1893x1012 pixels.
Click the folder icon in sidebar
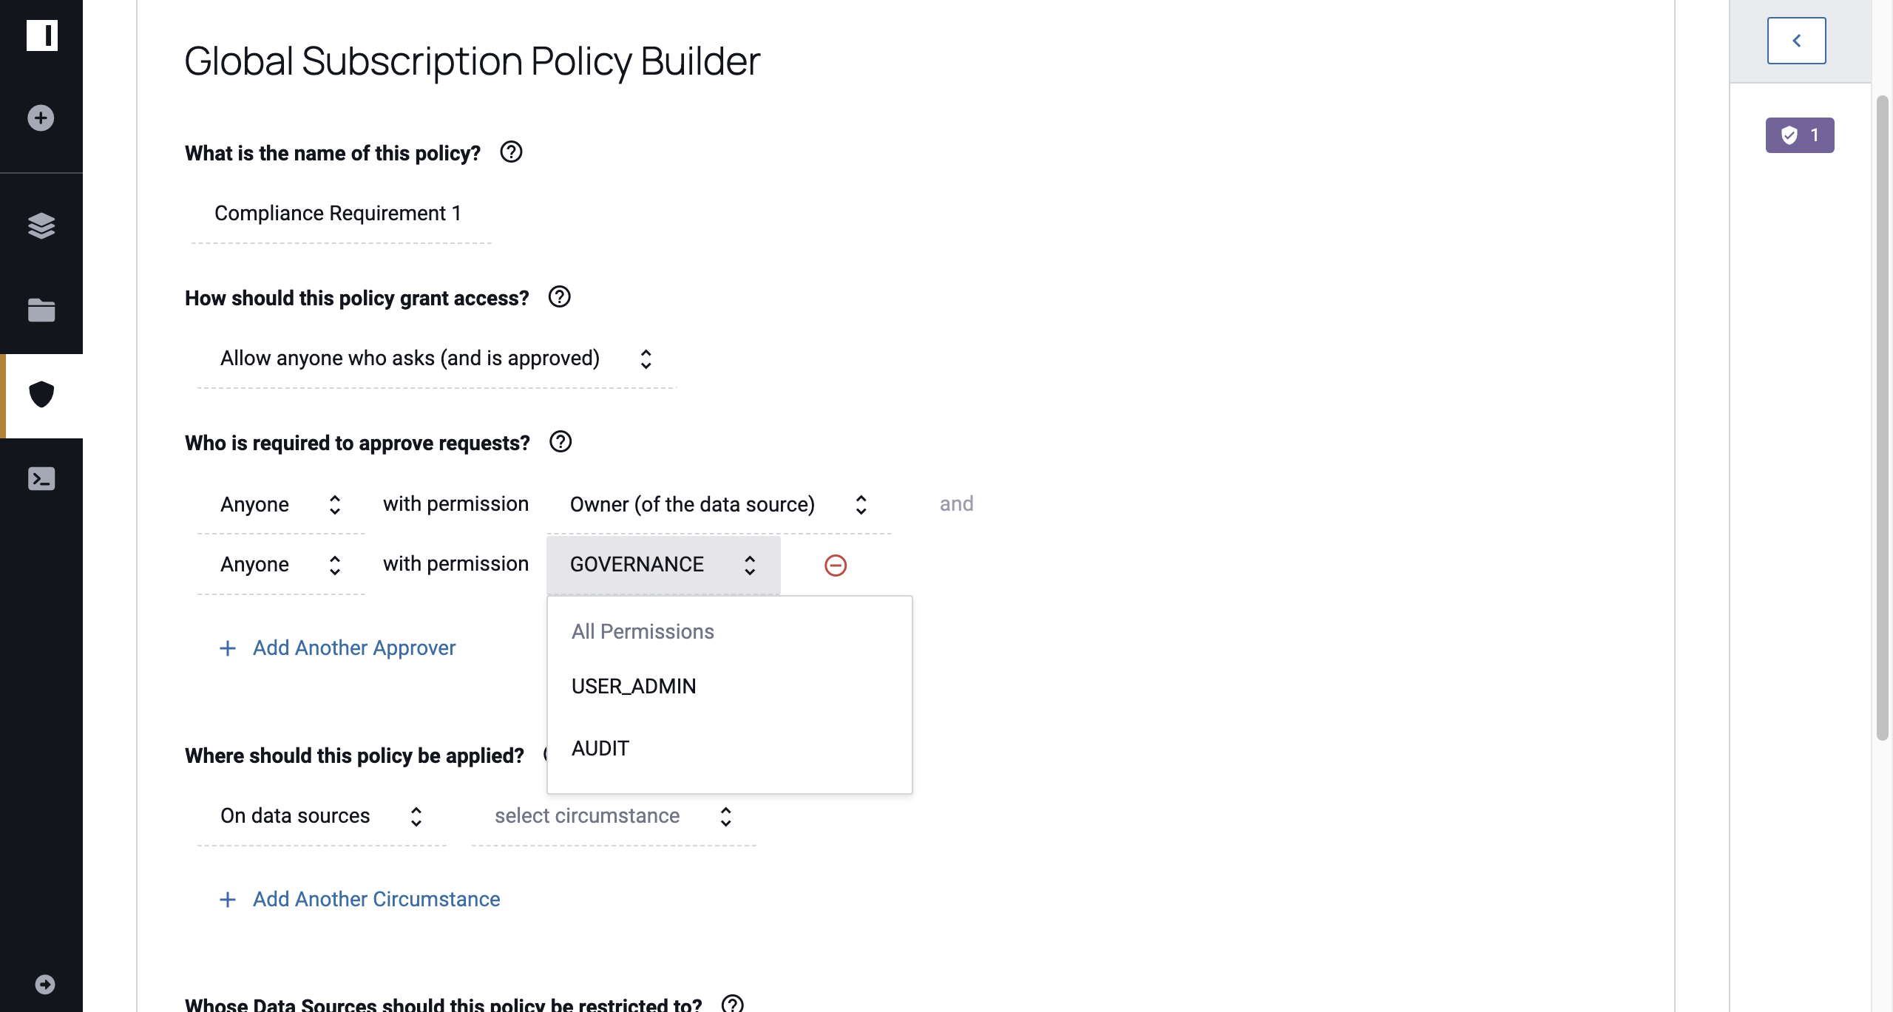[41, 310]
